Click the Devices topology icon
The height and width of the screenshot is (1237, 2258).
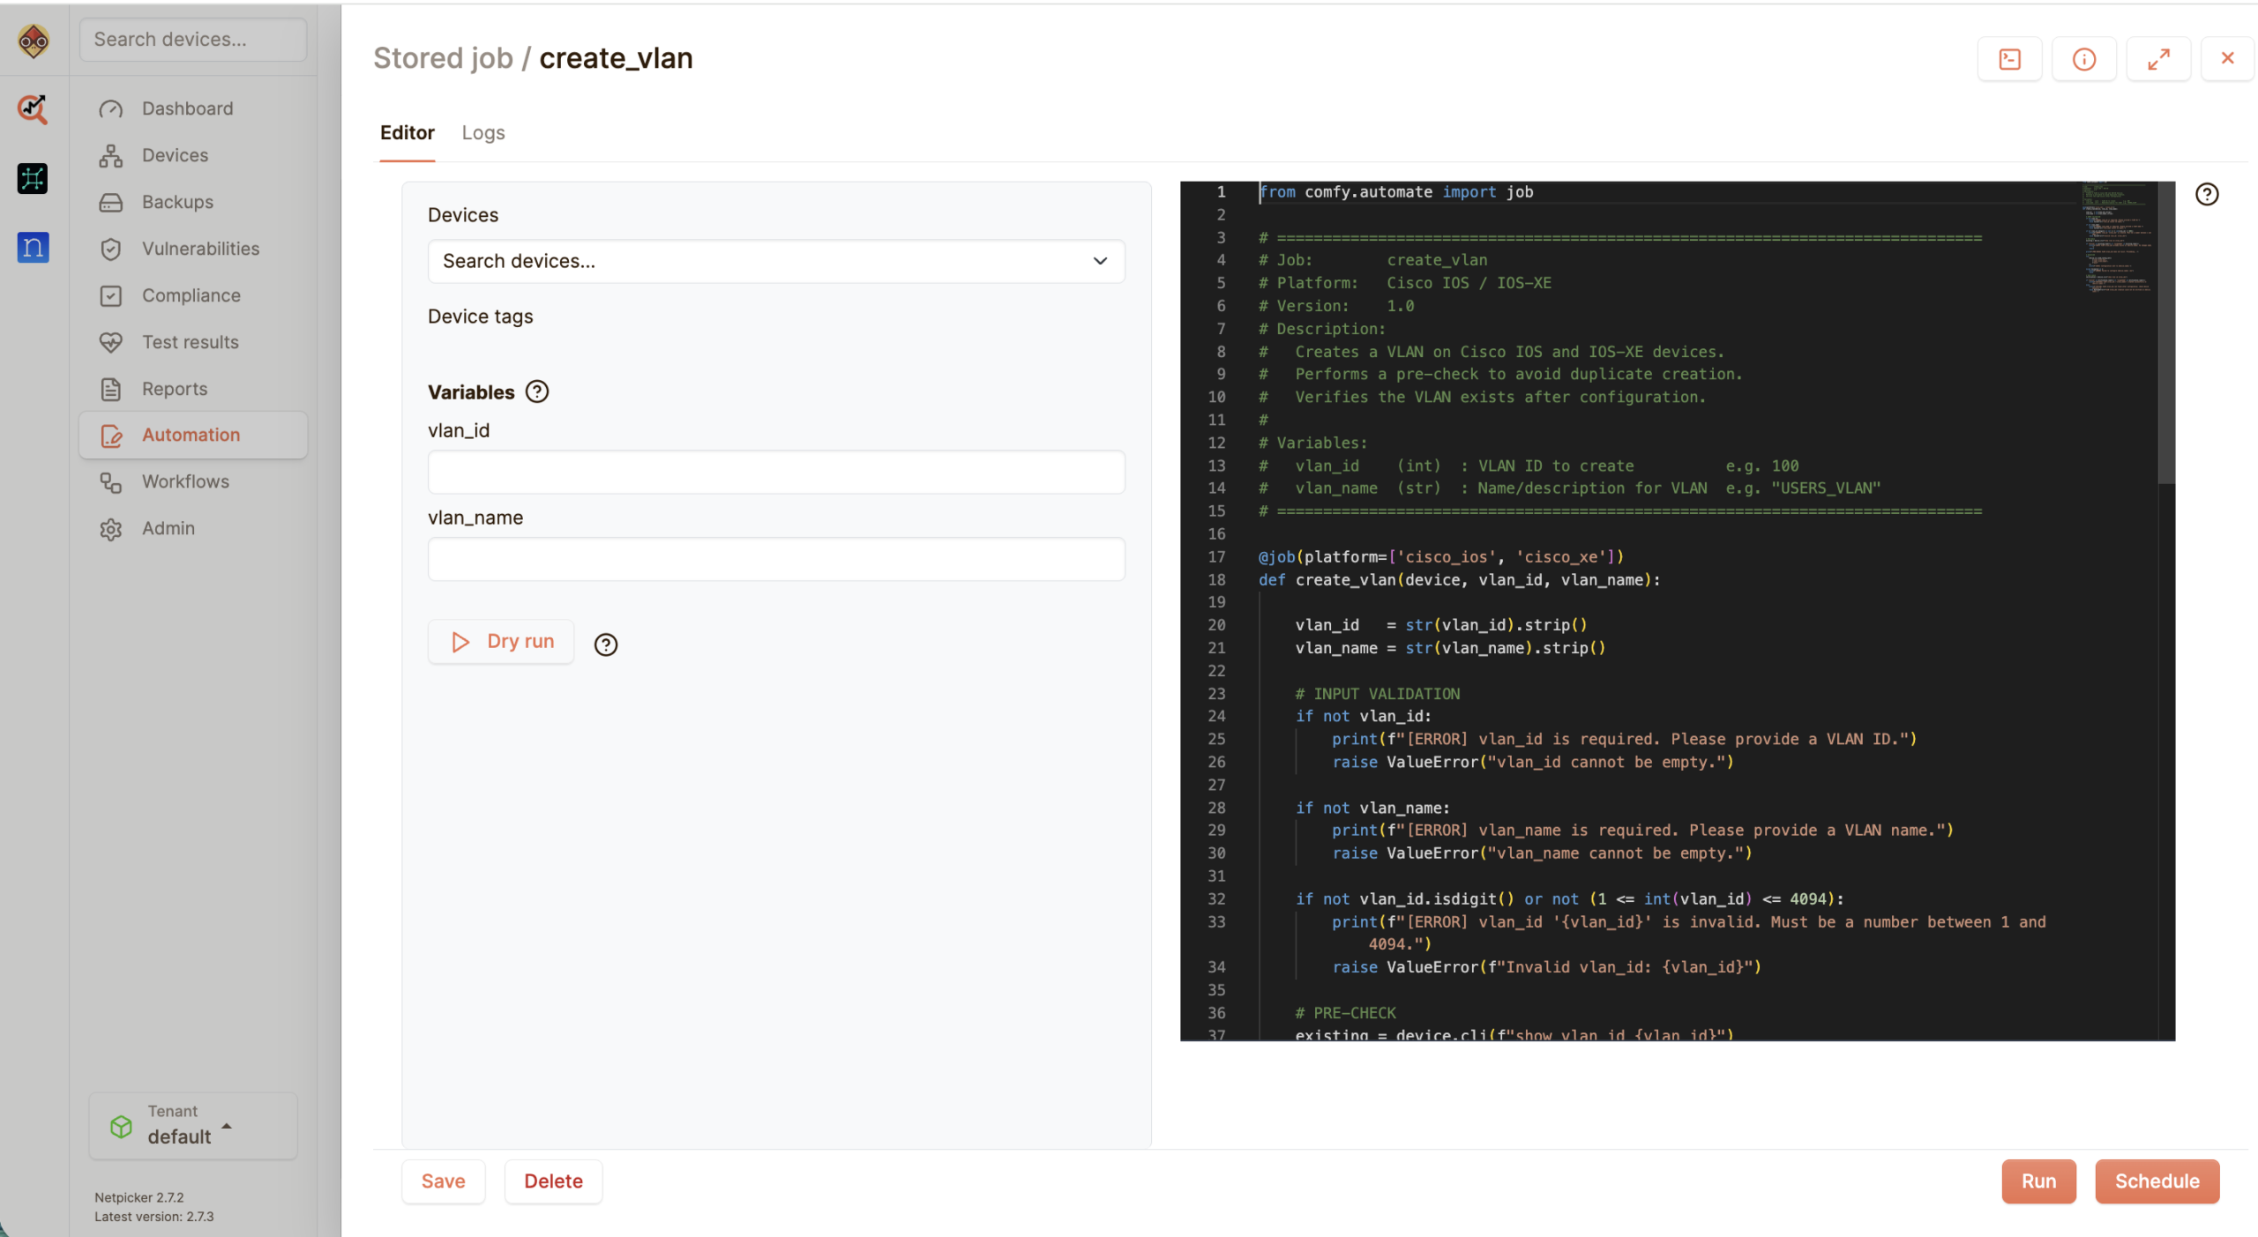click(x=111, y=156)
